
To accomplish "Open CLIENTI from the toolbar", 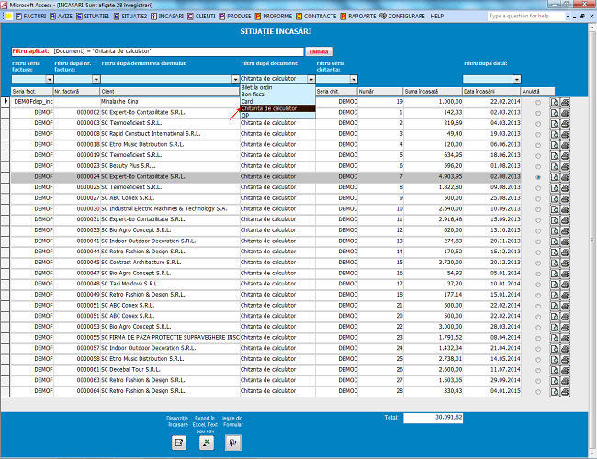I will click(x=201, y=17).
